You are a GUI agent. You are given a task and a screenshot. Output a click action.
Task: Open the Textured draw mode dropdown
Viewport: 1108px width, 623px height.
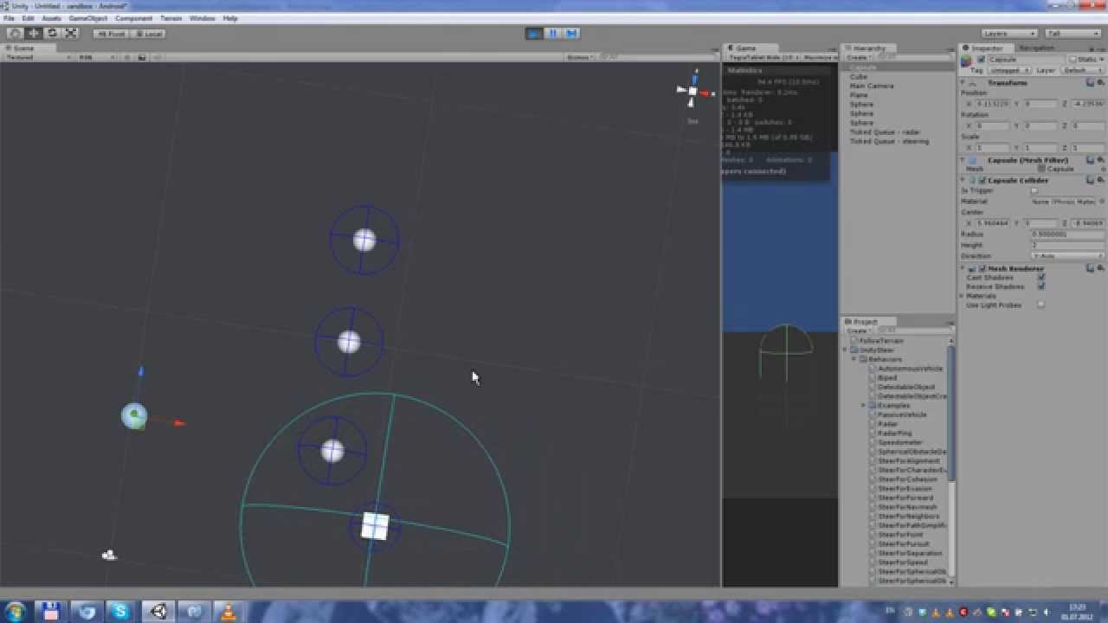pyautogui.click(x=39, y=57)
